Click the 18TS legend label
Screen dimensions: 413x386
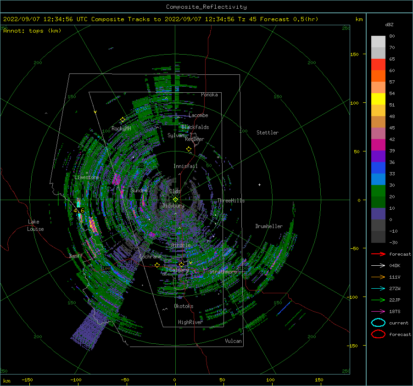coord(395,312)
